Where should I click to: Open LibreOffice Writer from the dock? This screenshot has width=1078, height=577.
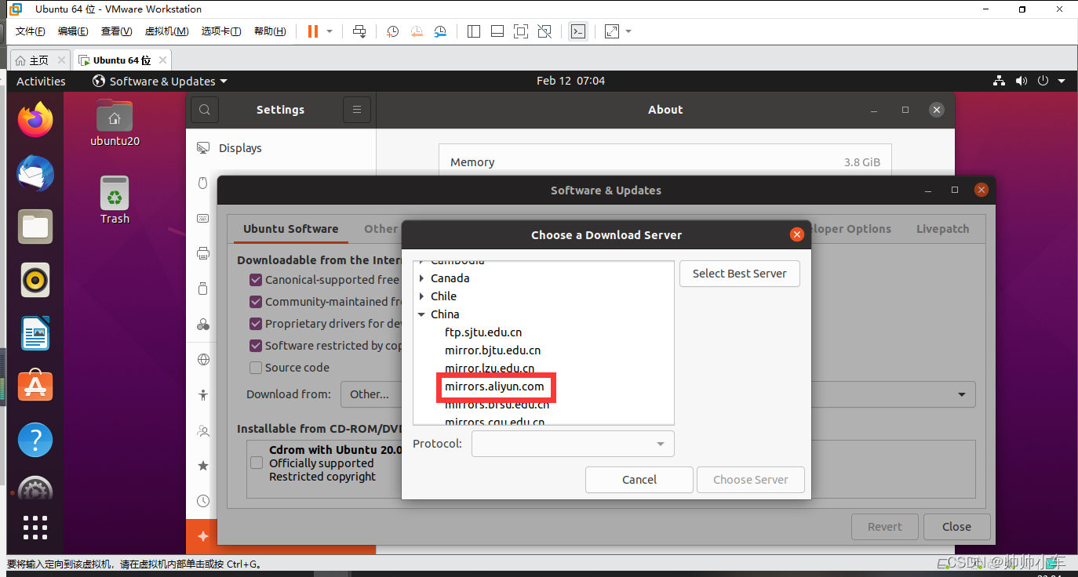(x=35, y=333)
